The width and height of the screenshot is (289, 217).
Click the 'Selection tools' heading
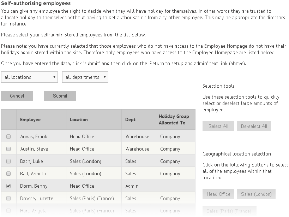click(x=218, y=86)
